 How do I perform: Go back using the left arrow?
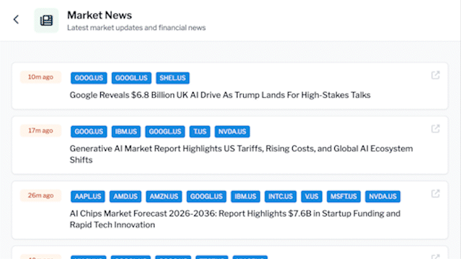[x=16, y=20]
